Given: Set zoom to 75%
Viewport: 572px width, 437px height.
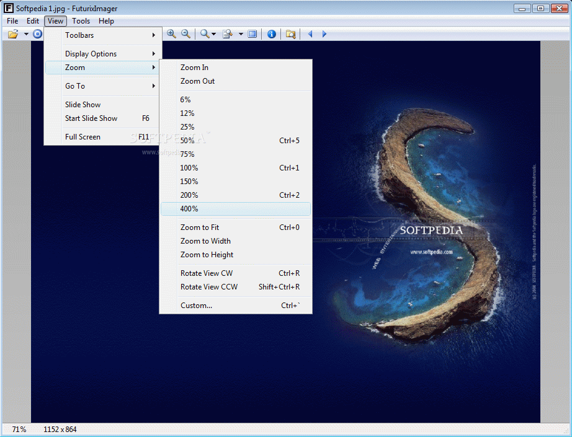Looking at the screenshot, I should coord(236,154).
